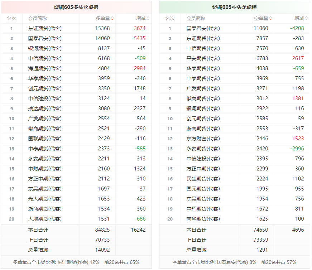Select 平安期货(代客) row
The height and width of the screenshot is (270, 312).
(234, 58)
